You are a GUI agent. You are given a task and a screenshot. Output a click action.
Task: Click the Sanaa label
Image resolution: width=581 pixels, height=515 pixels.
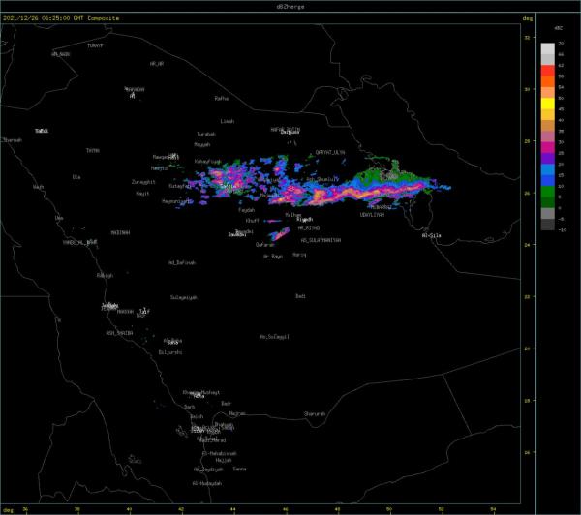point(239,470)
